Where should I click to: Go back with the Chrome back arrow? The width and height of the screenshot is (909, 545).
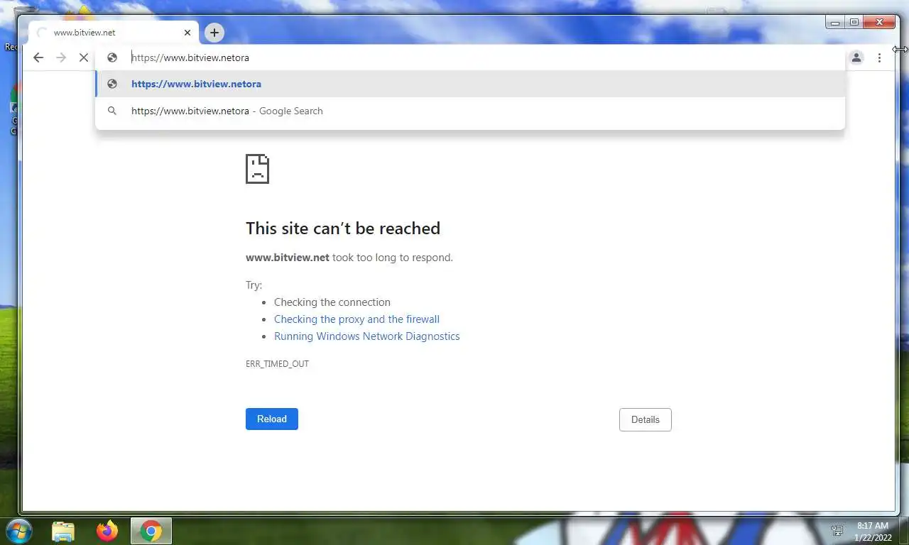pos(38,57)
